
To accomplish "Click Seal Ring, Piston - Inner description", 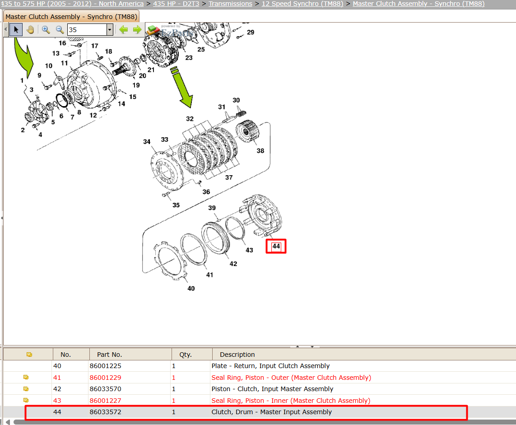I will pos(291,401).
